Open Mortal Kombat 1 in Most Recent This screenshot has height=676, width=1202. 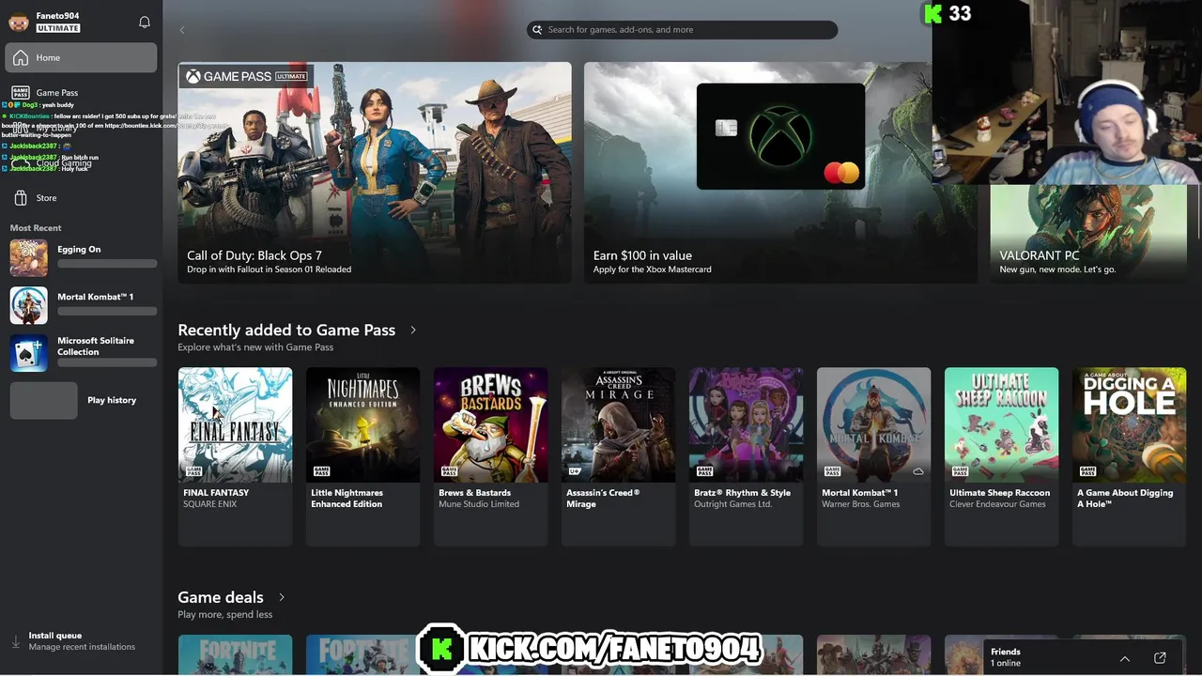[83, 304]
